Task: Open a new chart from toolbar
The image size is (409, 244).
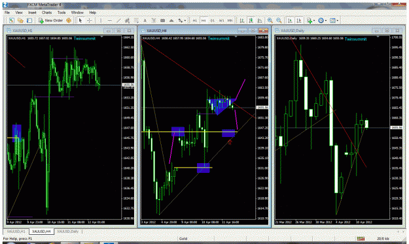Action: [12, 20]
